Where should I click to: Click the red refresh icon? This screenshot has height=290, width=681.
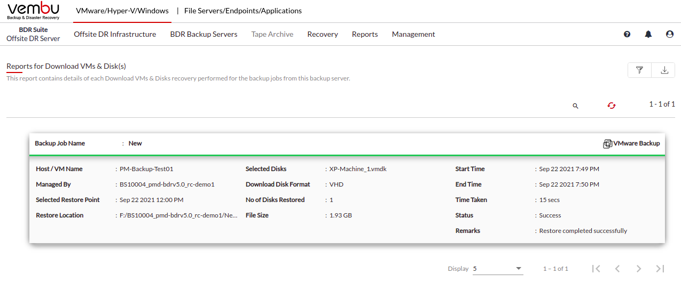pos(612,106)
